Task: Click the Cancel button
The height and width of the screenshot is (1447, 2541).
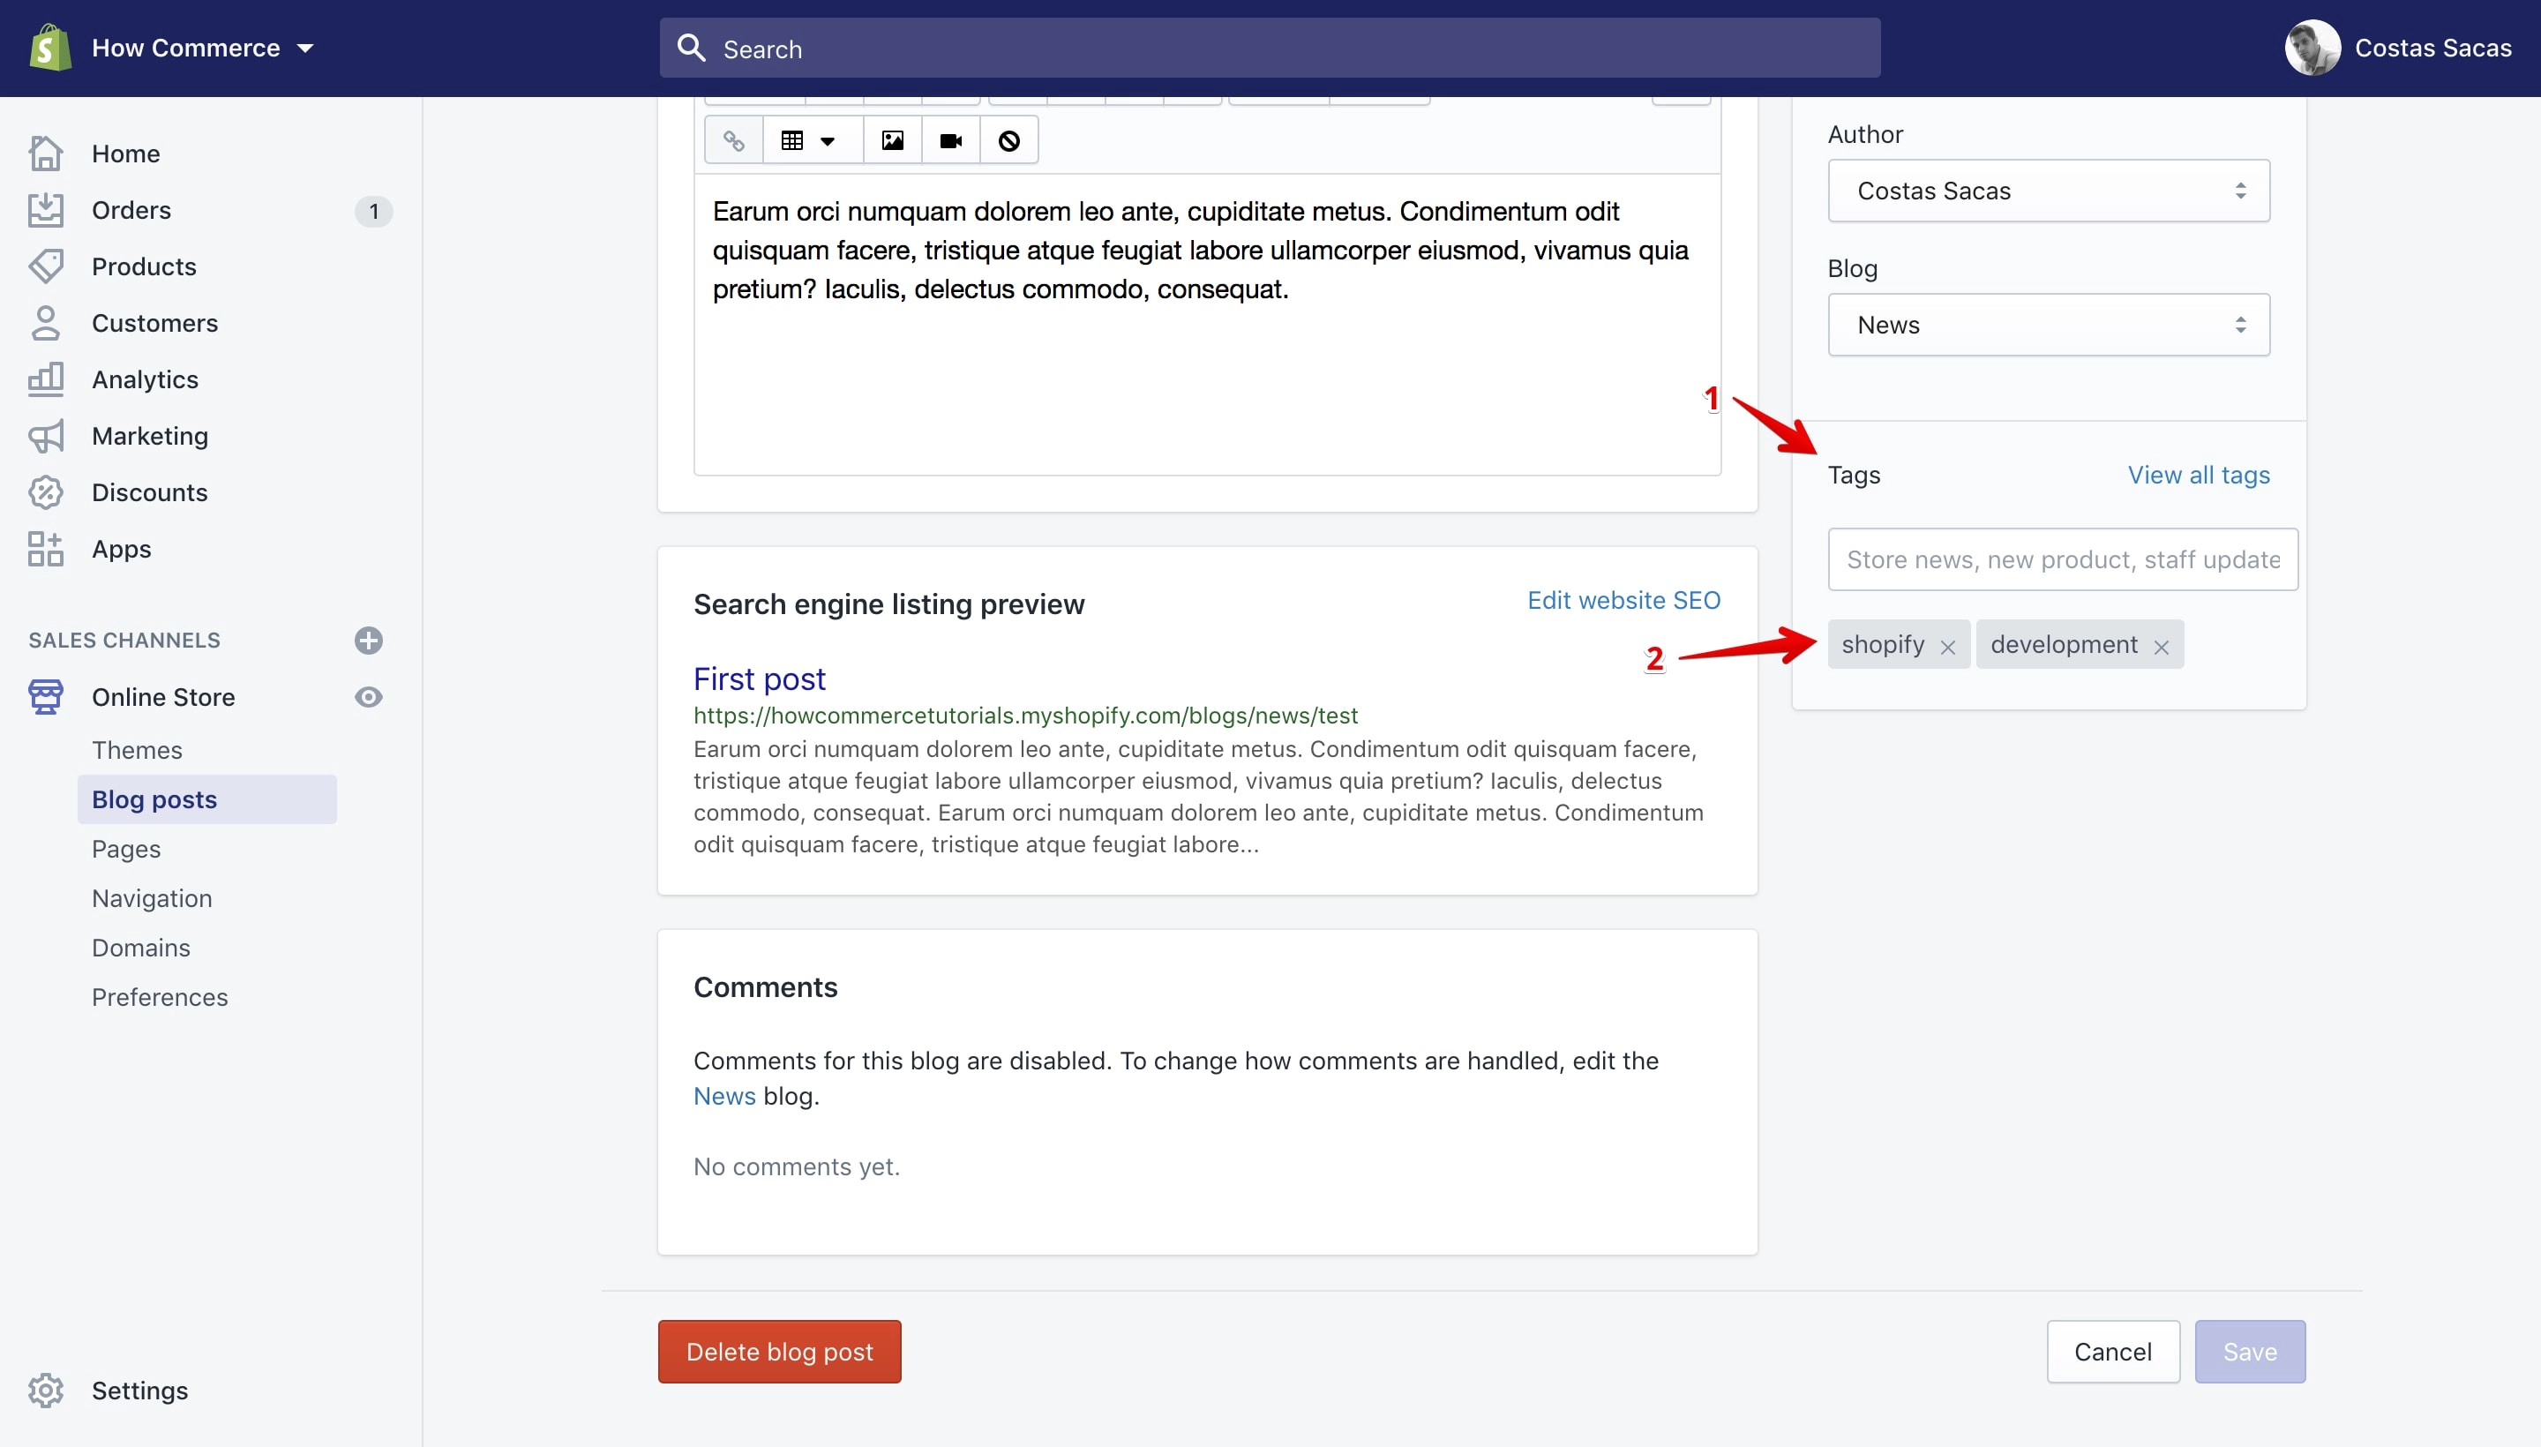Action: point(2113,1352)
